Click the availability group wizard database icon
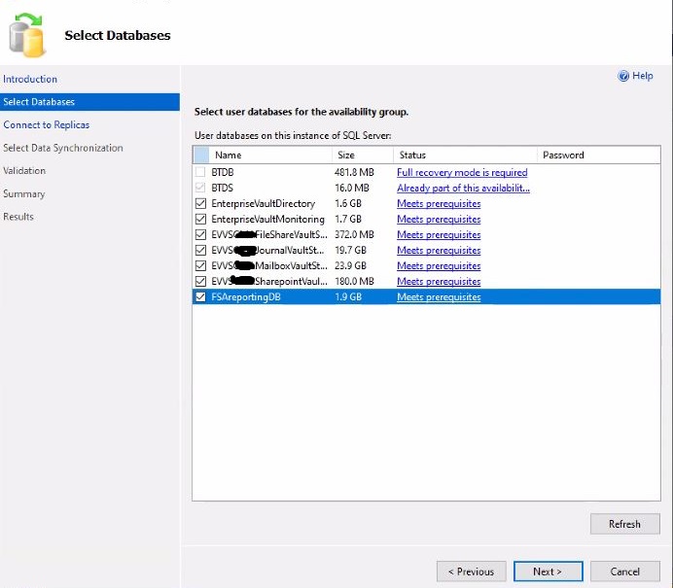Image resolution: width=673 pixels, height=588 pixels. point(26,33)
